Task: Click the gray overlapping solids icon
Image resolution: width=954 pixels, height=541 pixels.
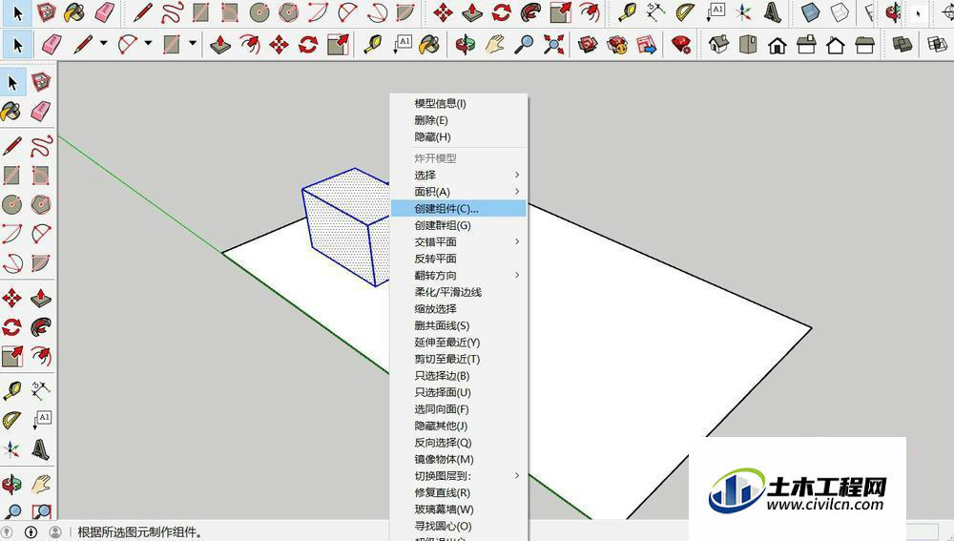Action: [x=902, y=45]
